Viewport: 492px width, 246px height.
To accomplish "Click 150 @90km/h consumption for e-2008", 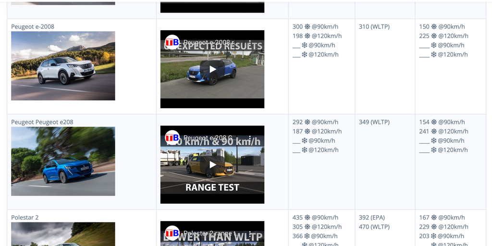I will pos(442,27).
